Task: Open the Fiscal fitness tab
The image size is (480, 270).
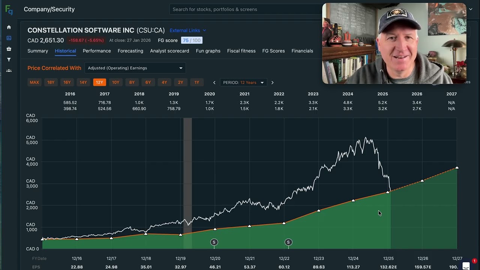Action: 241,51
